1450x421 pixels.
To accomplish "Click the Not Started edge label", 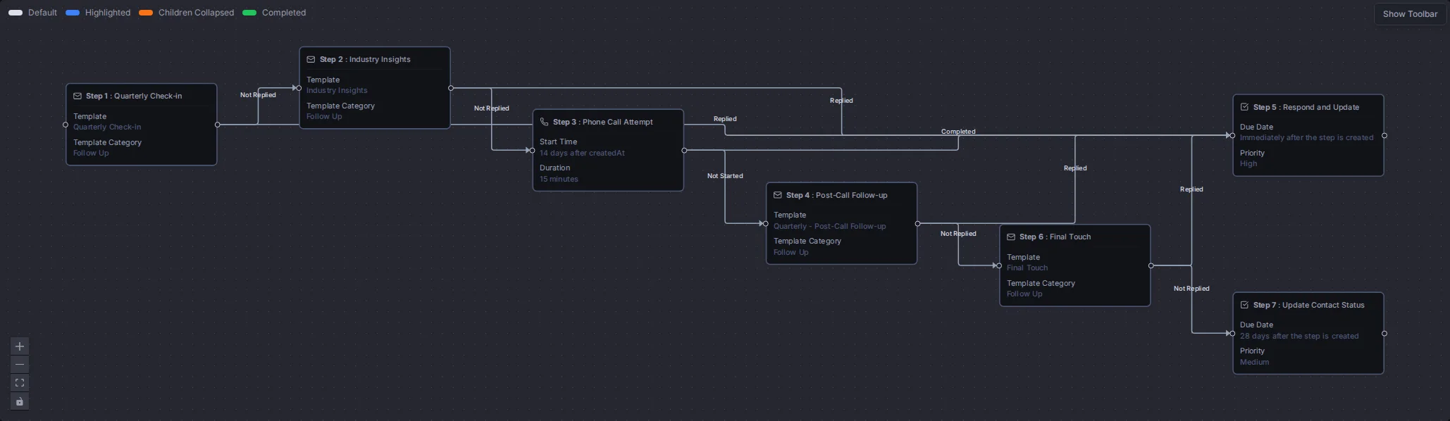I will pyautogui.click(x=725, y=176).
